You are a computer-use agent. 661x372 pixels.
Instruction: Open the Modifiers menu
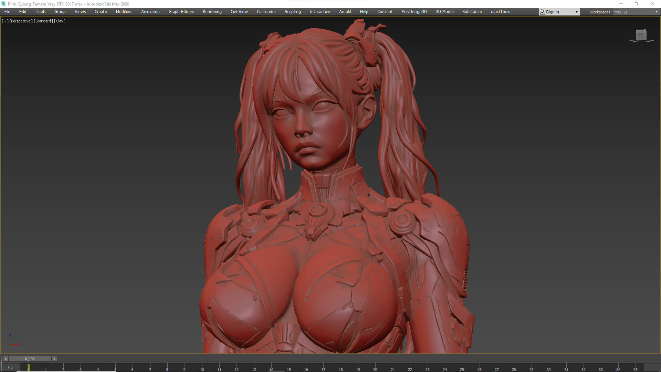coord(124,12)
